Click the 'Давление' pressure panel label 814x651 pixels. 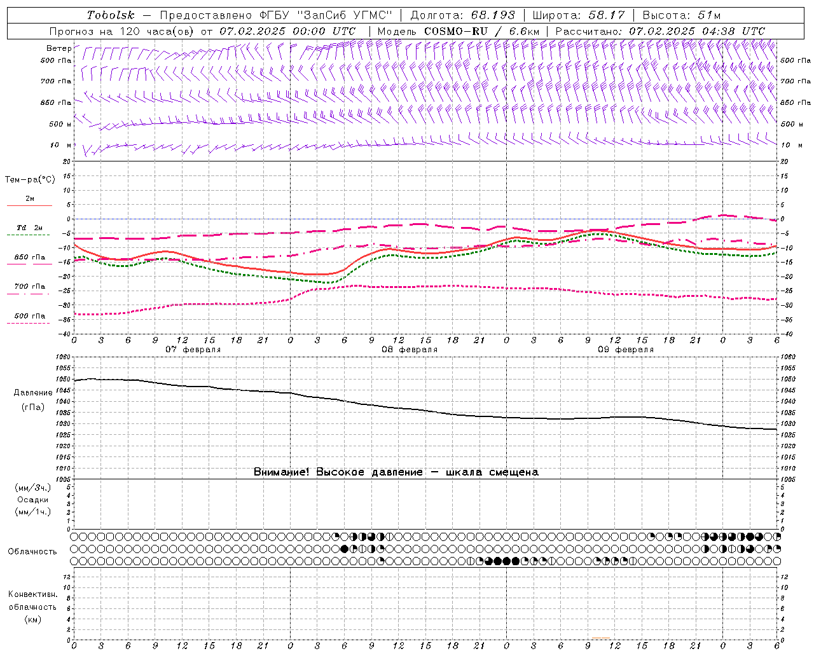click(32, 393)
